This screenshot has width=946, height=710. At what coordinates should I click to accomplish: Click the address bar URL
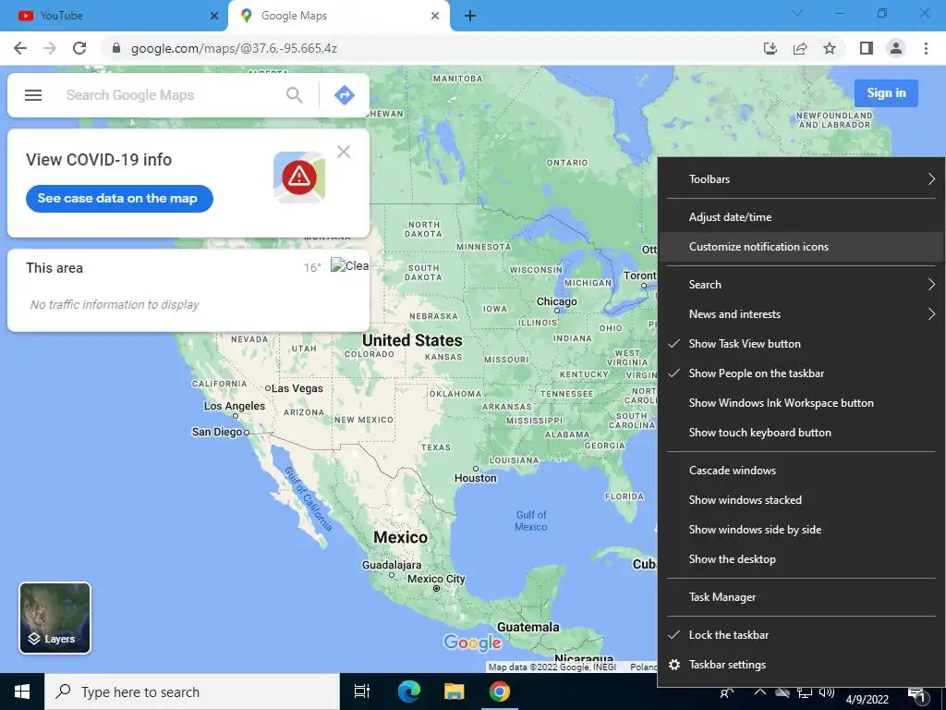point(234,48)
